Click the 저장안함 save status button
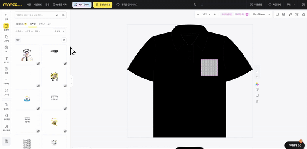 256,5
